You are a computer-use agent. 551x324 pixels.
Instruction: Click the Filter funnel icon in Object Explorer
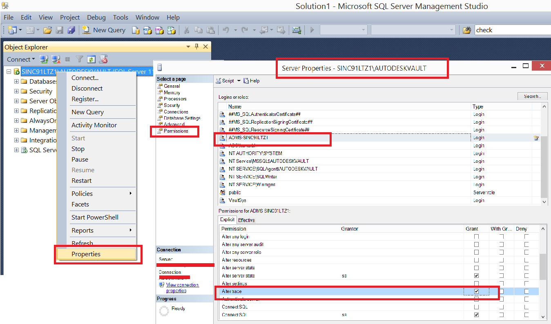pos(80,59)
